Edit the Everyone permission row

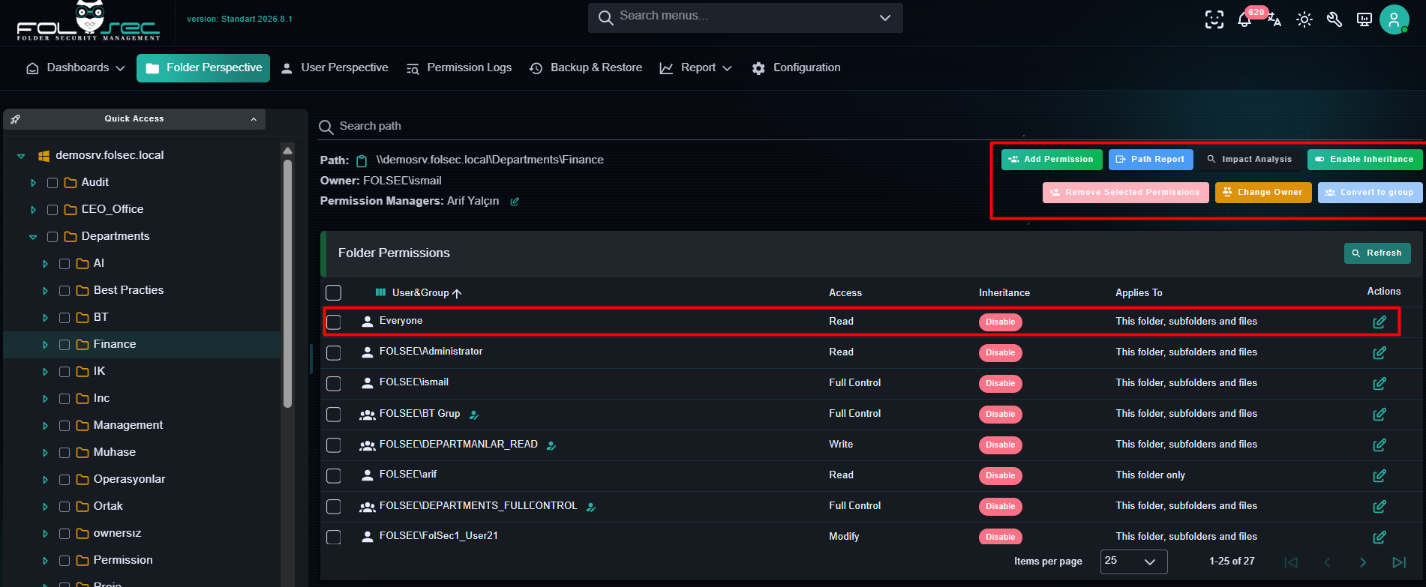[1379, 322]
